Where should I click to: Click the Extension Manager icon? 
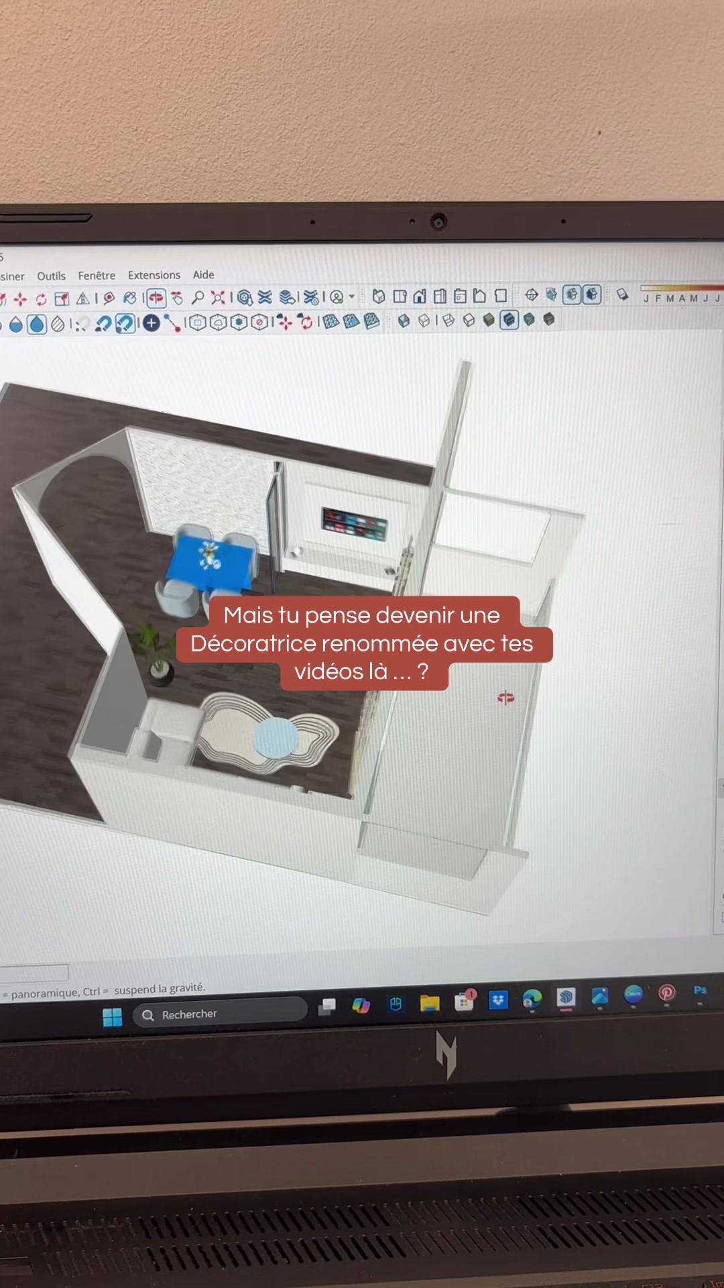tap(311, 297)
